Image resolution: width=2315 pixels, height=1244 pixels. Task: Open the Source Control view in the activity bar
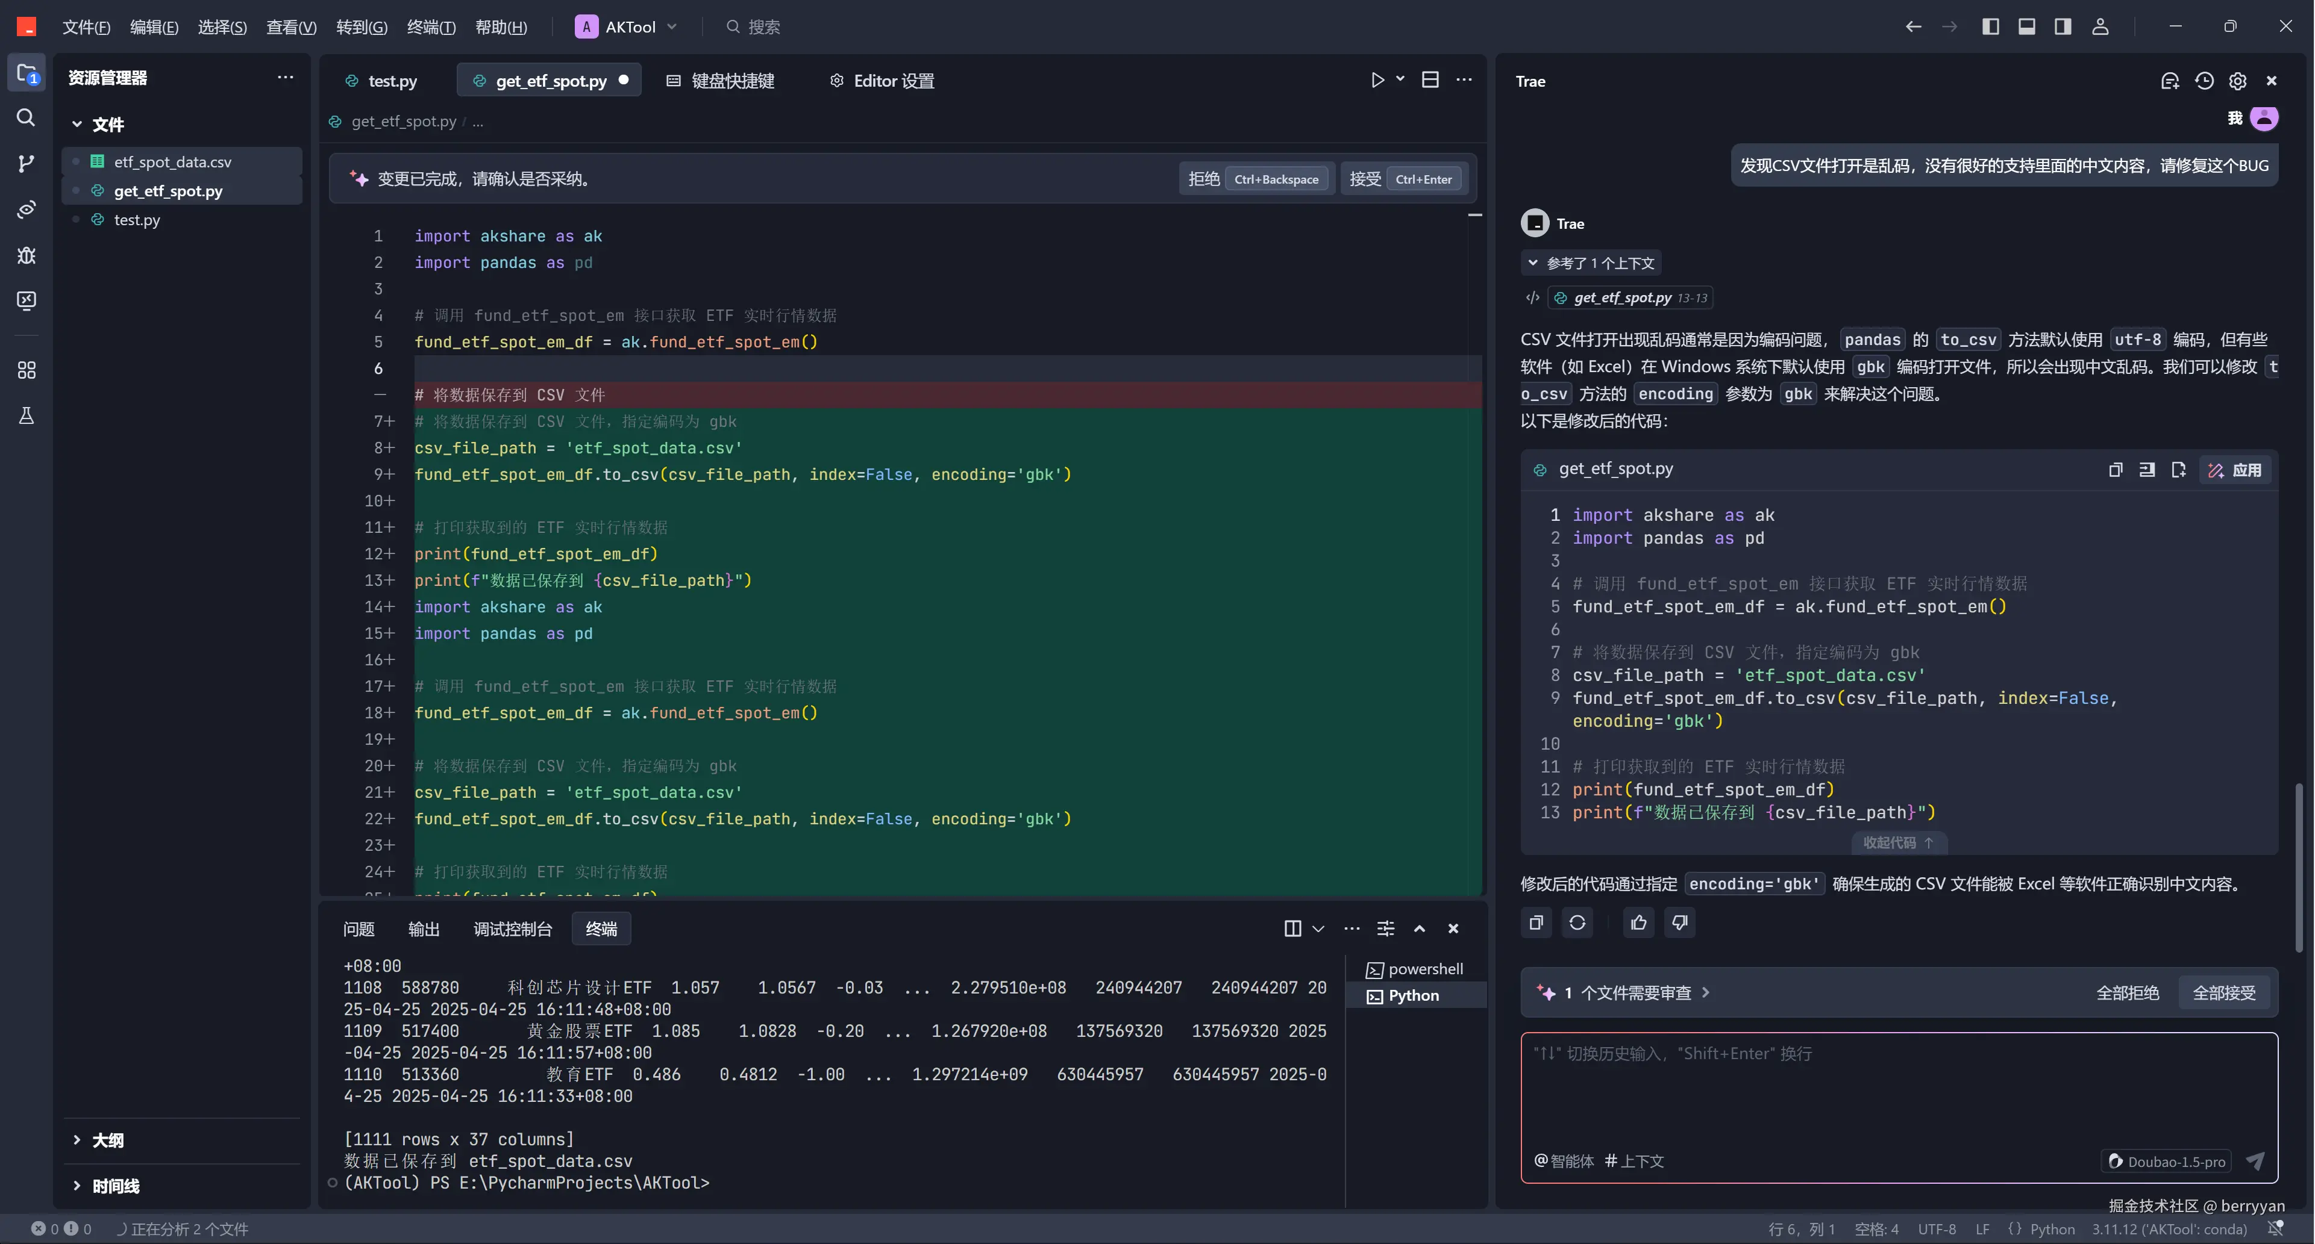[26, 163]
